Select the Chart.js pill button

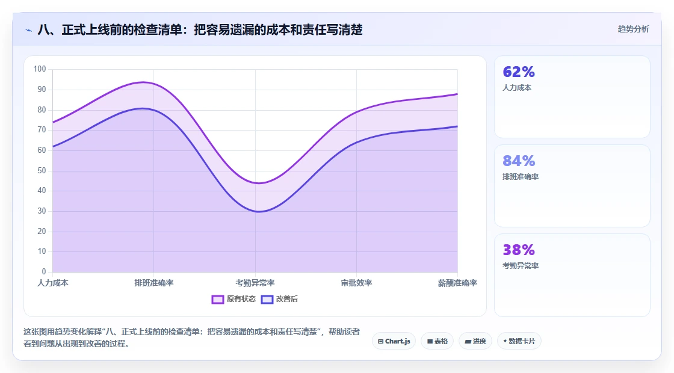[x=394, y=341]
